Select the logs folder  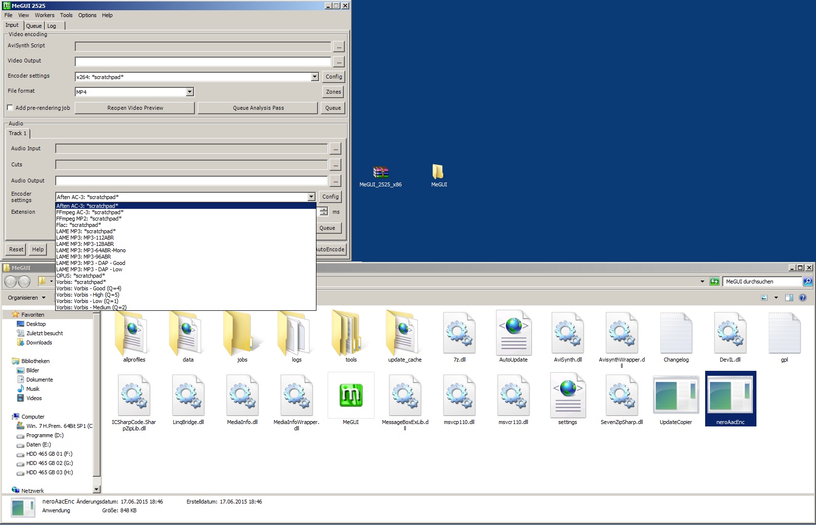tap(296, 336)
